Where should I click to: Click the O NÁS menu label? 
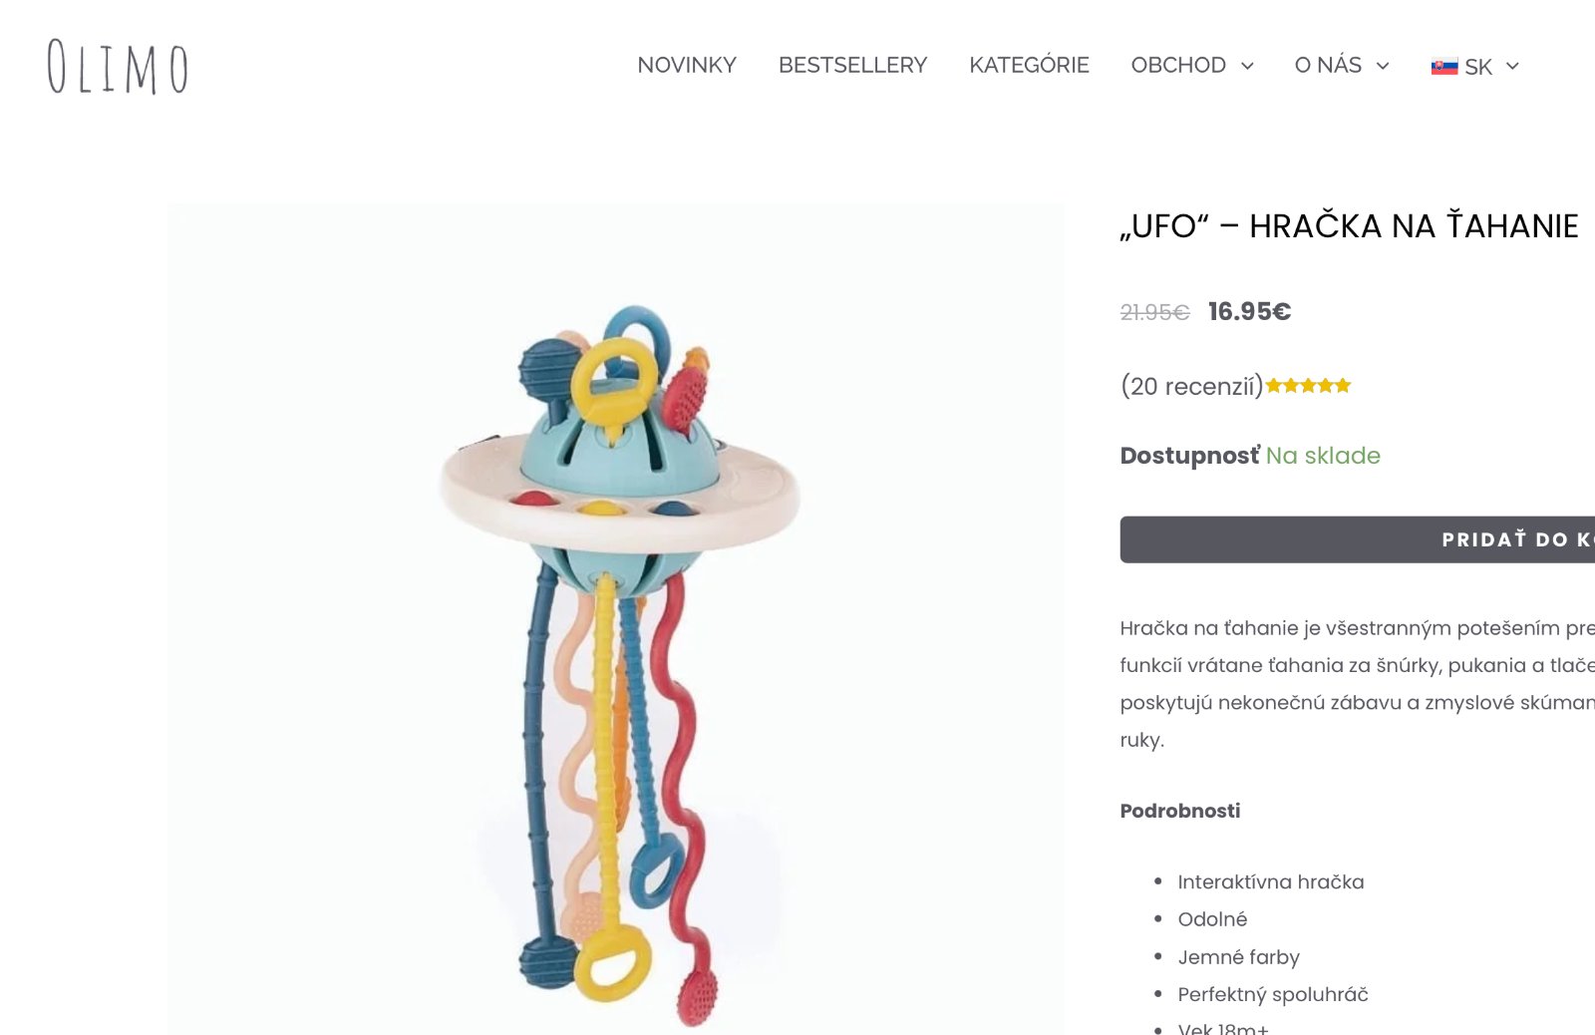point(1328,65)
